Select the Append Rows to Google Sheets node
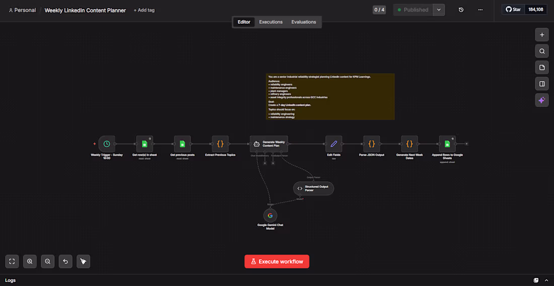The height and width of the screenshot is (286, 554). pyautogui.click(x=447, y=144)
